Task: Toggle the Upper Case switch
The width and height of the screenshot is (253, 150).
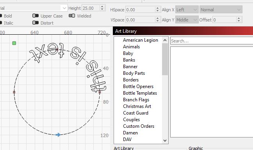Action: [36, 16]
